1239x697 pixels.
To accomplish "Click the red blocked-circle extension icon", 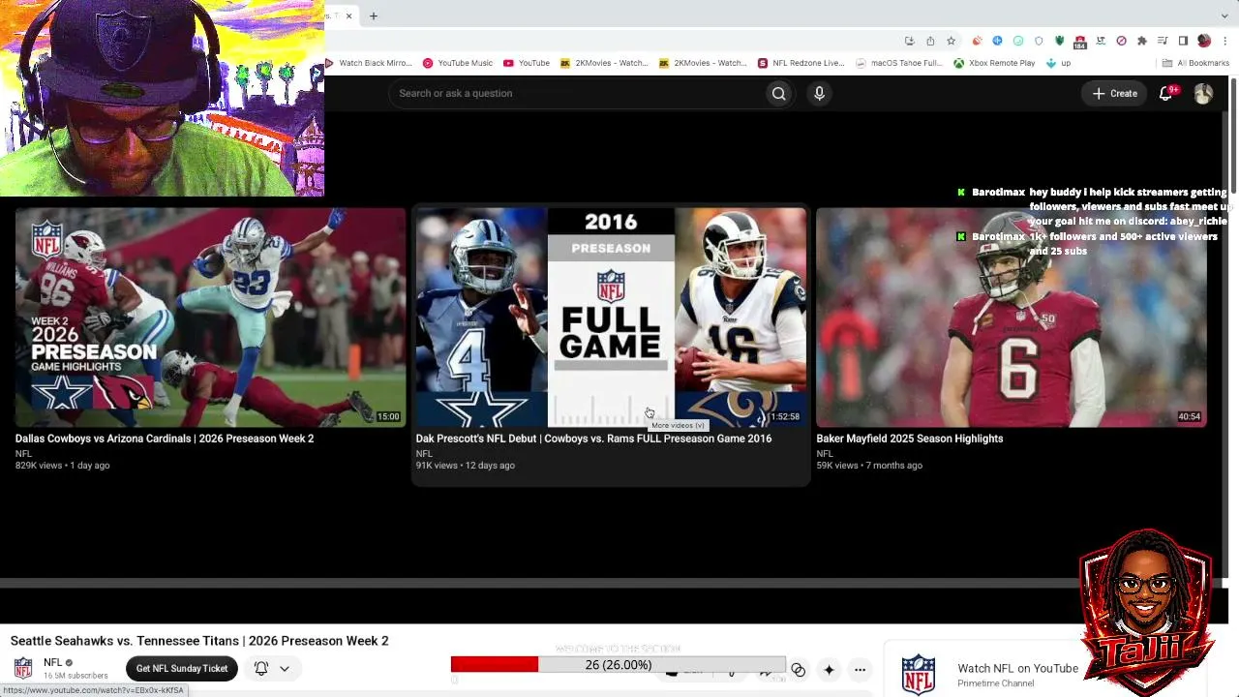I will [1121, 41].
